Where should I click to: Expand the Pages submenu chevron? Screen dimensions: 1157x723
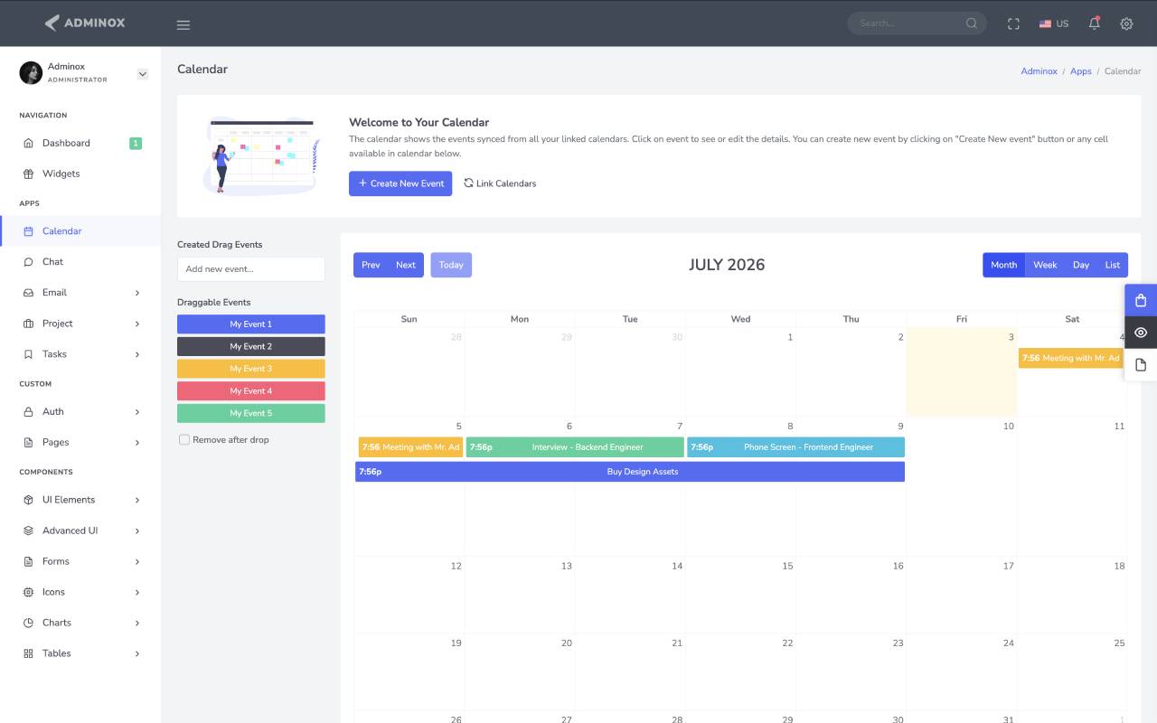pyautogui.click(x=137, y=443)
